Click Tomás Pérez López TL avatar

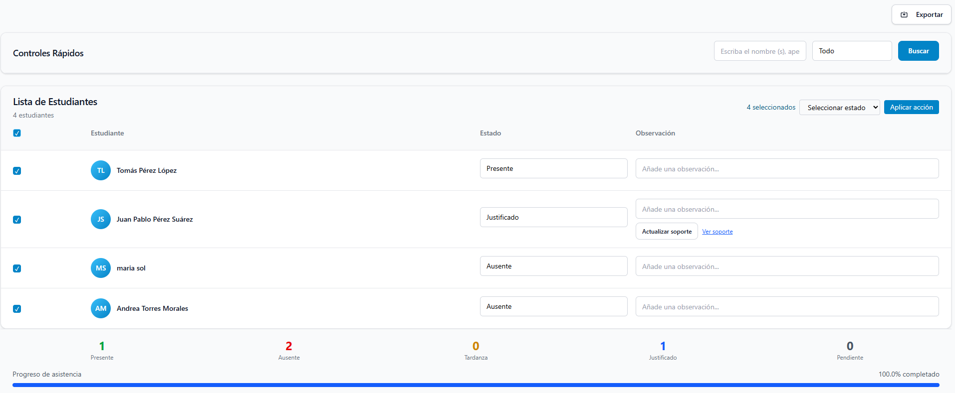[101, 170]
